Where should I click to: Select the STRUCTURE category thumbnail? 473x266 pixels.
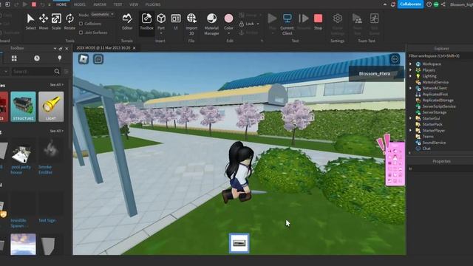[23, 106]
